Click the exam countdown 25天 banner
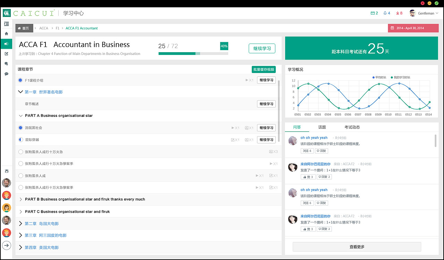The image size is (444, 260). [362, 48]
